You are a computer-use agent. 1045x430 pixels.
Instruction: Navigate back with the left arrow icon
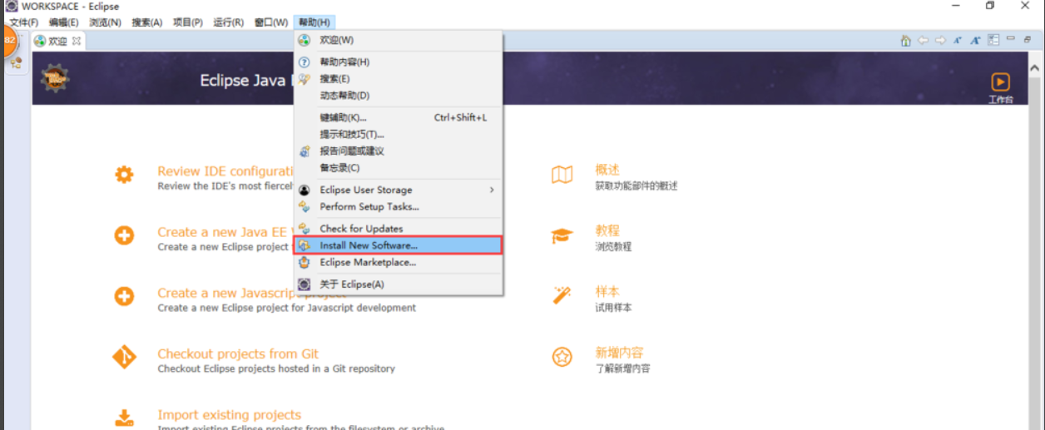coord(923,40)
